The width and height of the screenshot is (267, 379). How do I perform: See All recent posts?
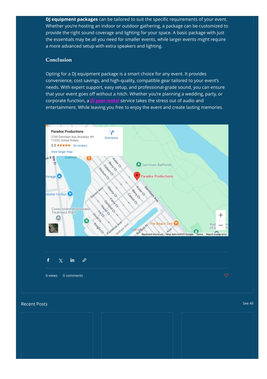click(x=248, y=303)
